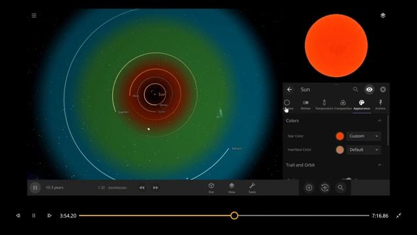Open the View menu in bottom bar
Image resolution: width=417 pixels, height=235 pixels.
tap(232, 187)
